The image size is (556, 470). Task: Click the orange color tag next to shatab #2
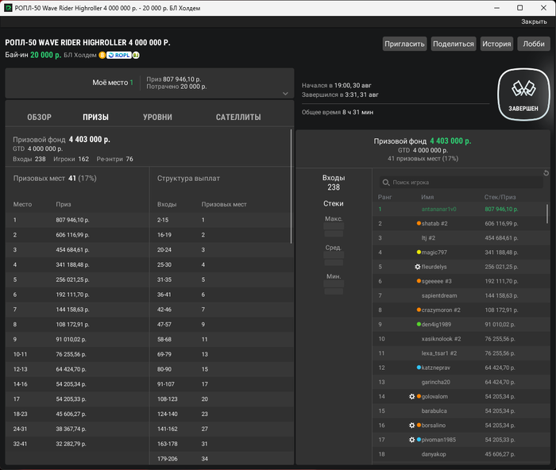click(419, 224)
